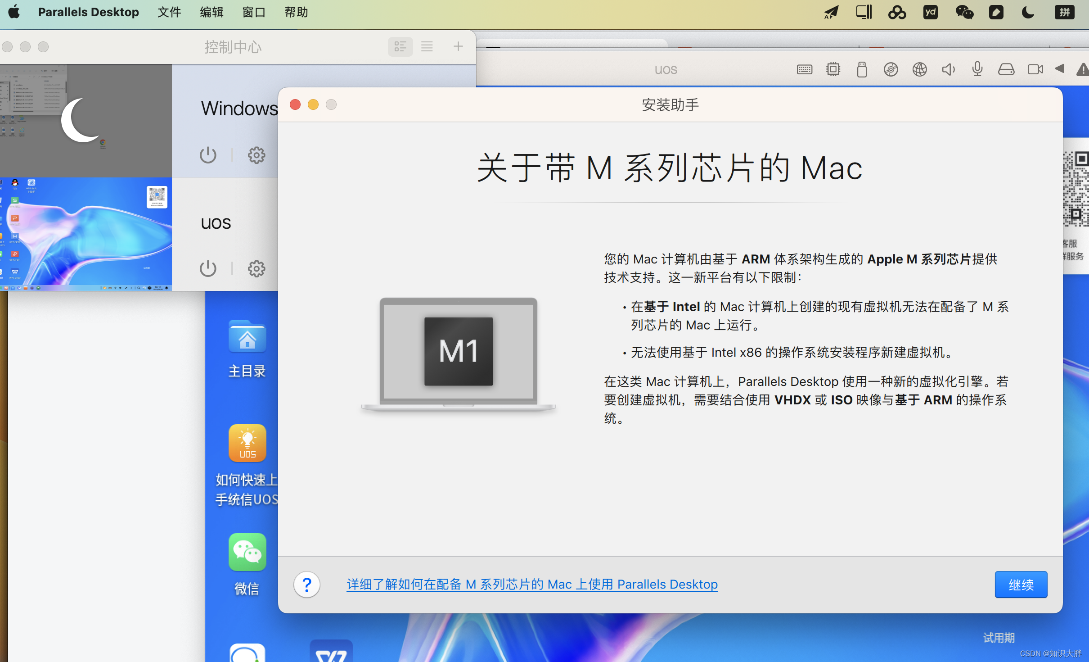Viewport: 1089px width, 662px height.
Task: Click the CPU processor status icon
Action: [x=833, y=69]
